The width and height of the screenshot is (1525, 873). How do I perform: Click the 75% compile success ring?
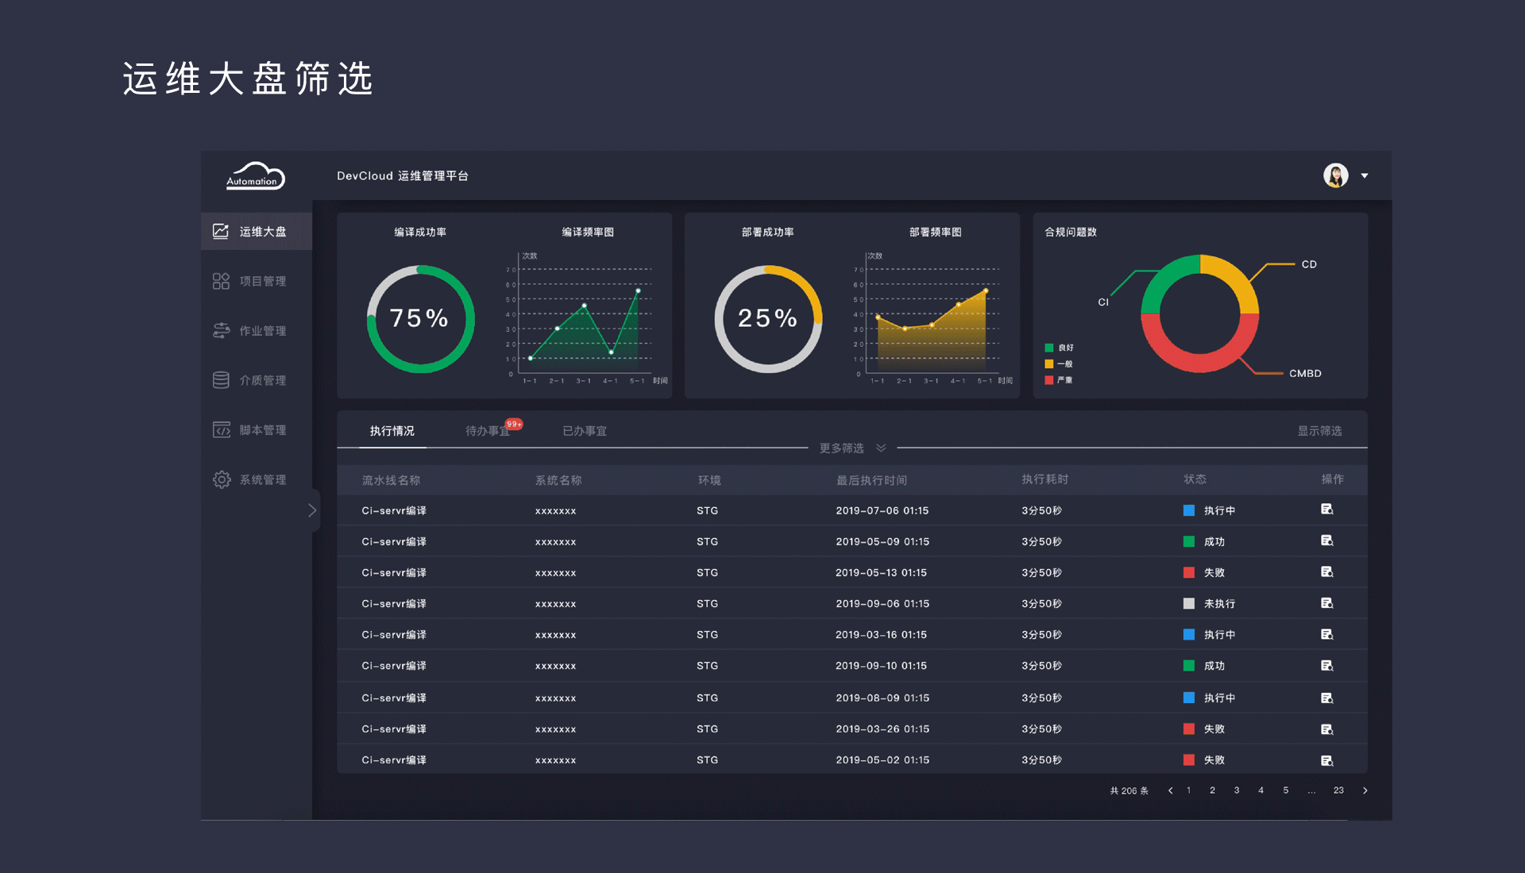point(420,317)
